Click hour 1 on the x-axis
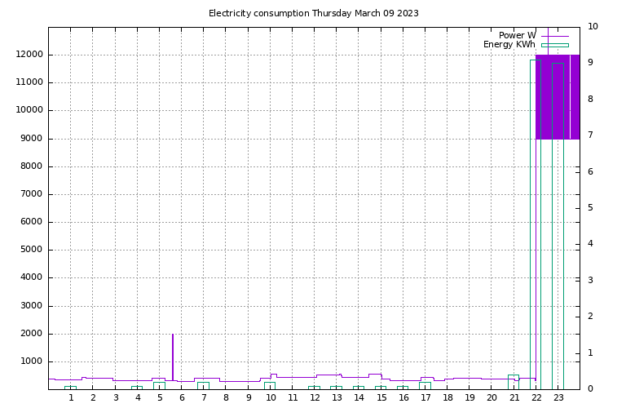Viewport: 626px width, 408px height. [71, 397]
